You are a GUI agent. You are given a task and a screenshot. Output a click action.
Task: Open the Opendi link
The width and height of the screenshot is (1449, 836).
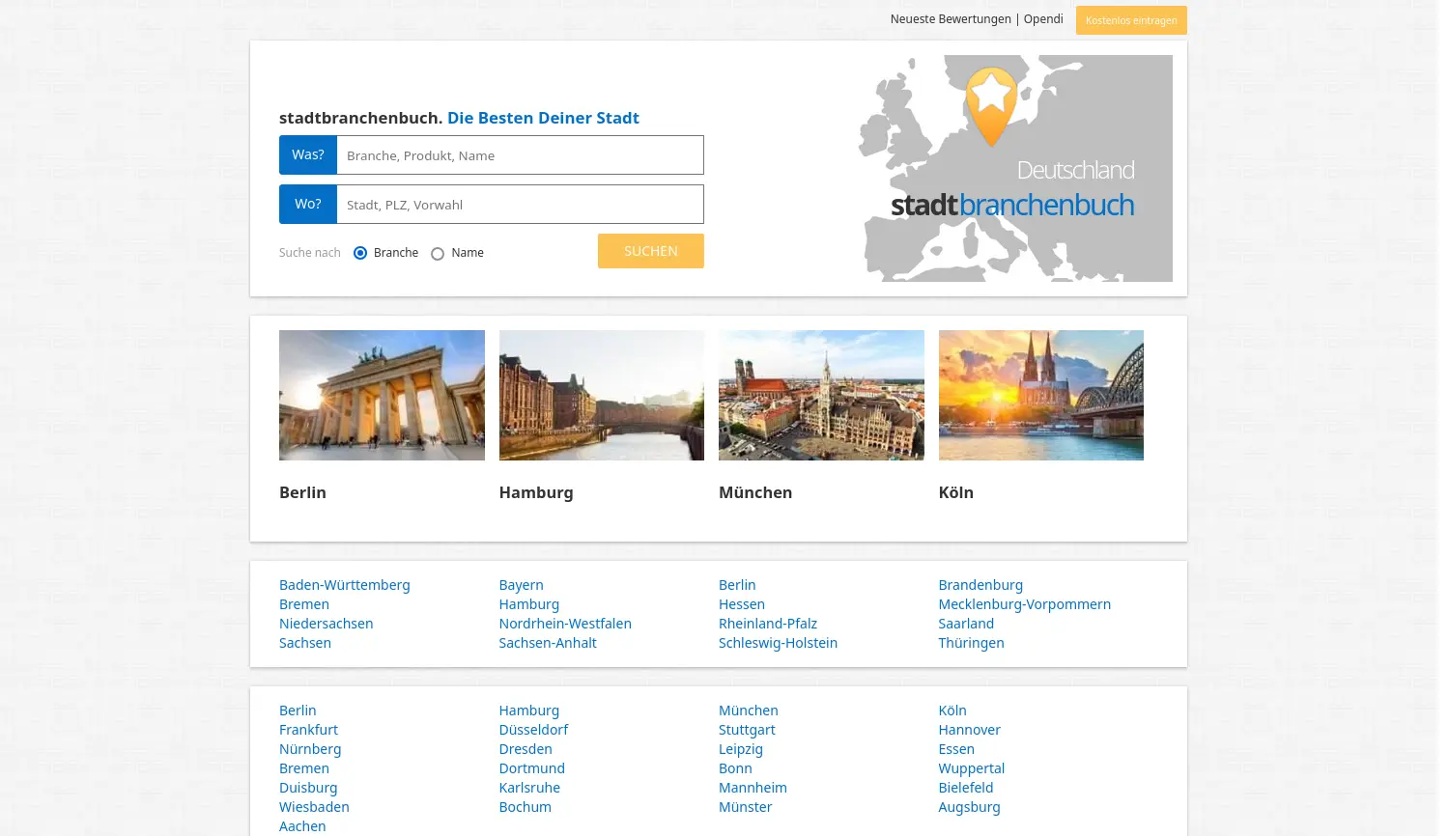pyautogui.click(x=1043, y=18)
